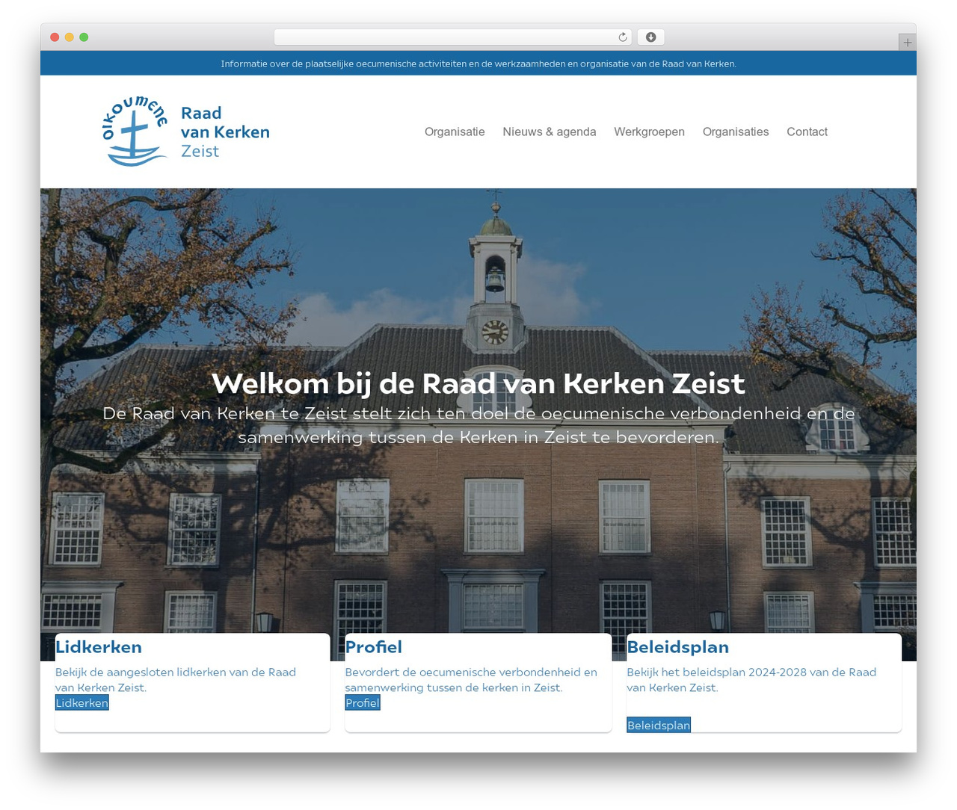Click the 'Bekijk de aangesloten lidkerken' description

176,680
